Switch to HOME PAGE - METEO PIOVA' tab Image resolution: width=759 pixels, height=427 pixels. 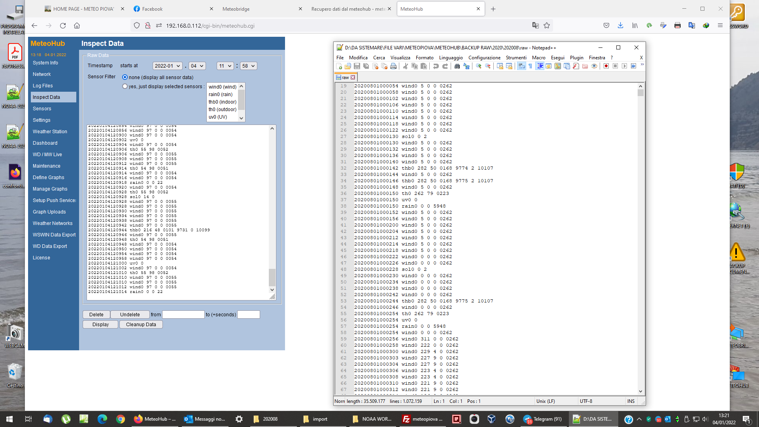(83, 9)
